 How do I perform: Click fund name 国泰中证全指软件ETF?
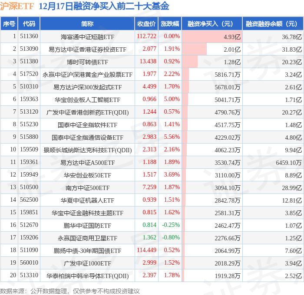(87, 125)
